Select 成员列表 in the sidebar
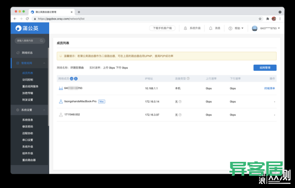295x188 pixels. [x=28, y=73]
